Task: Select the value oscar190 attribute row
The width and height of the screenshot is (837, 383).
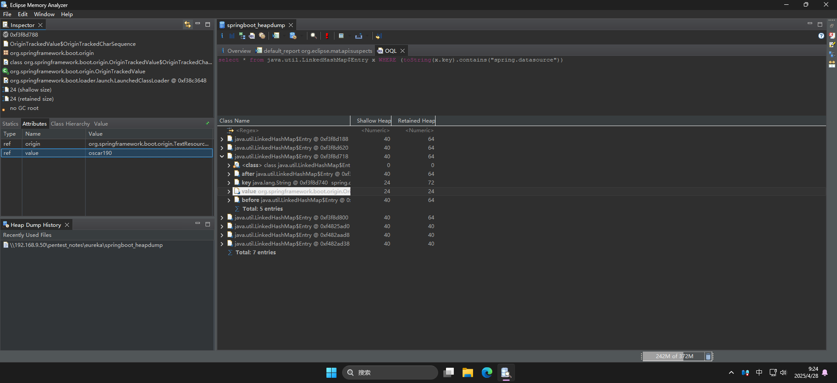Action: click(x=106, y=153)
